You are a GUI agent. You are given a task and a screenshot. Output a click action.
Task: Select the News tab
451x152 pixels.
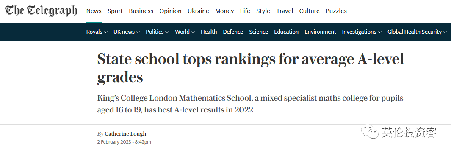[94, 11]
